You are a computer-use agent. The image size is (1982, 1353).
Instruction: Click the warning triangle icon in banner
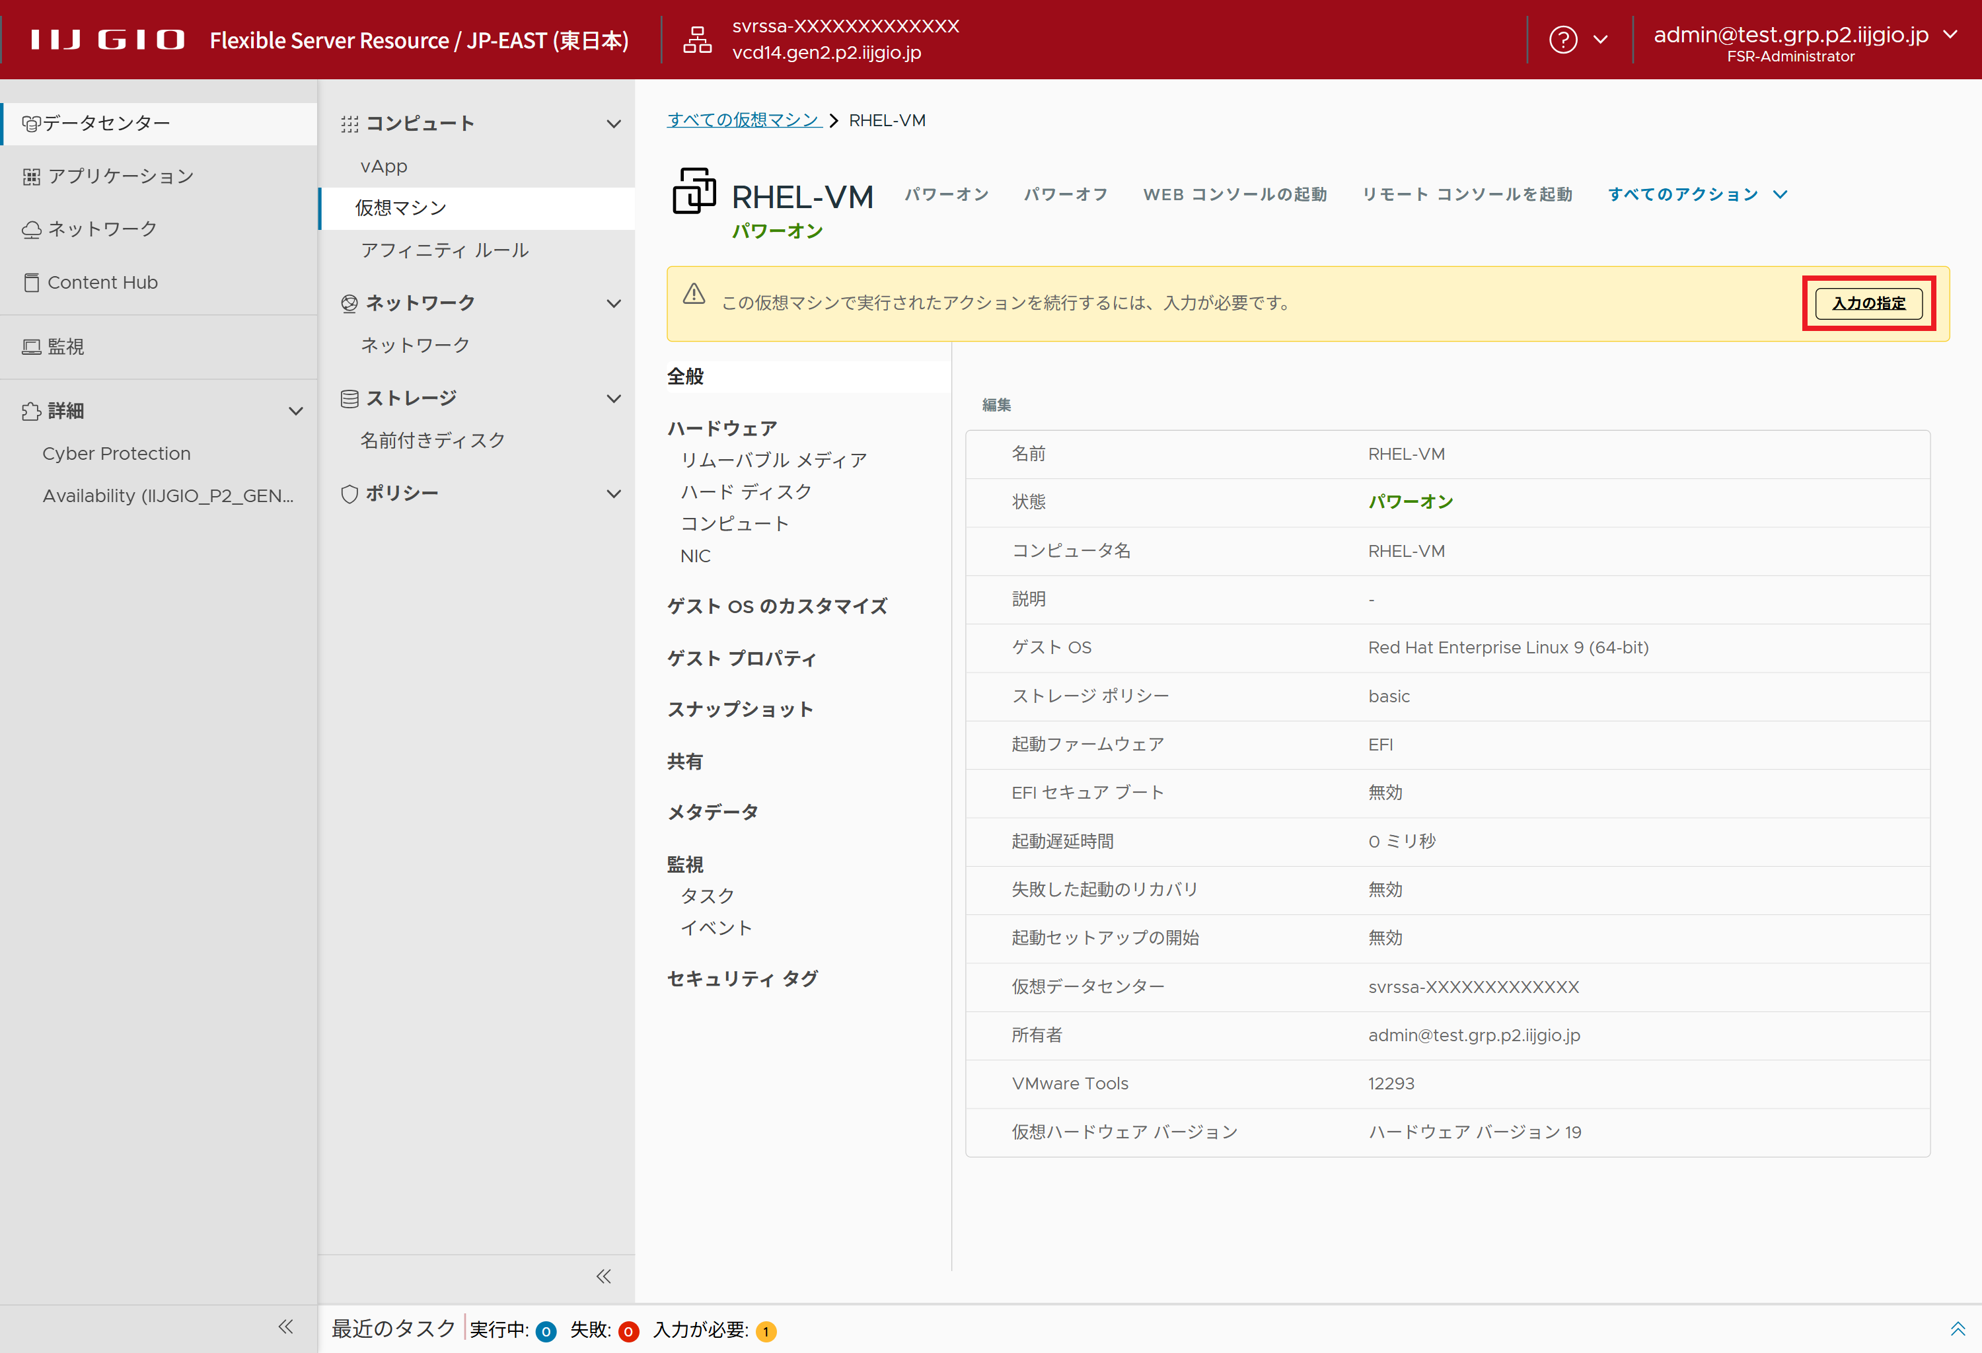click(694, 294)
